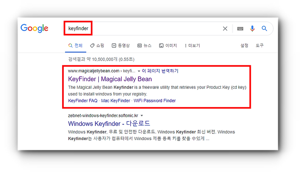Open KeyFinder | Magical Jelly Bean result
Screen dimensions: 300x172
(110, 79)
